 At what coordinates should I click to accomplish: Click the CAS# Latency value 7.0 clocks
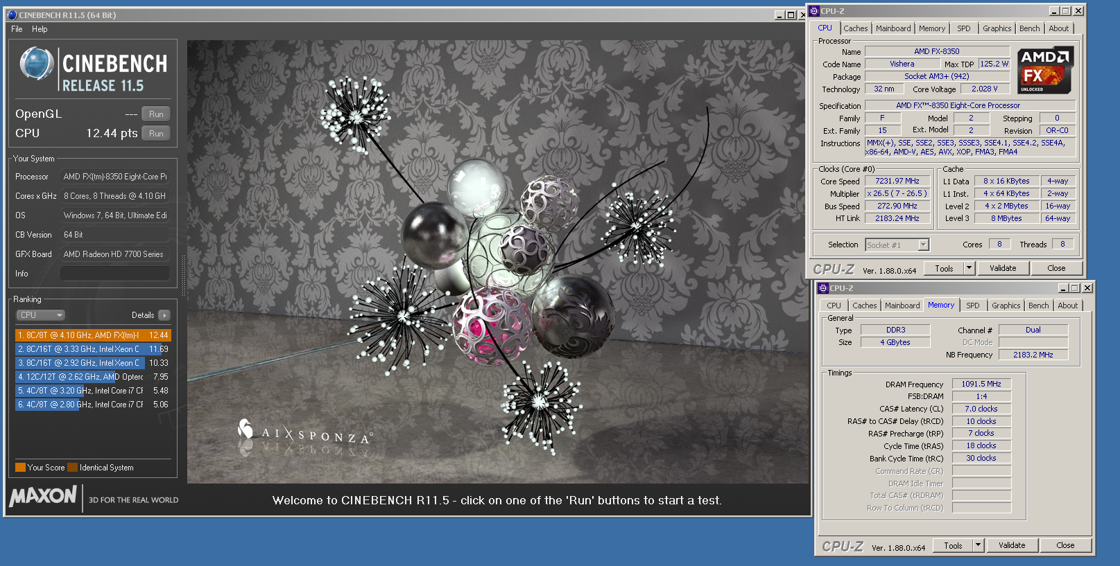[981, 409]
